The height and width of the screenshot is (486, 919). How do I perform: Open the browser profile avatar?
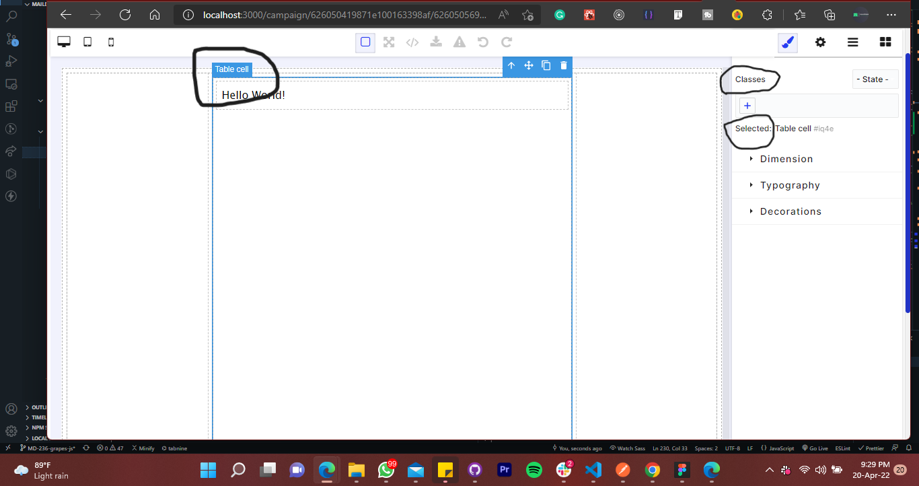[x=860, y=15]
